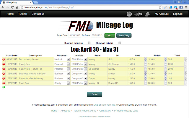Open the mail notifier extension icon

point(176,8)
